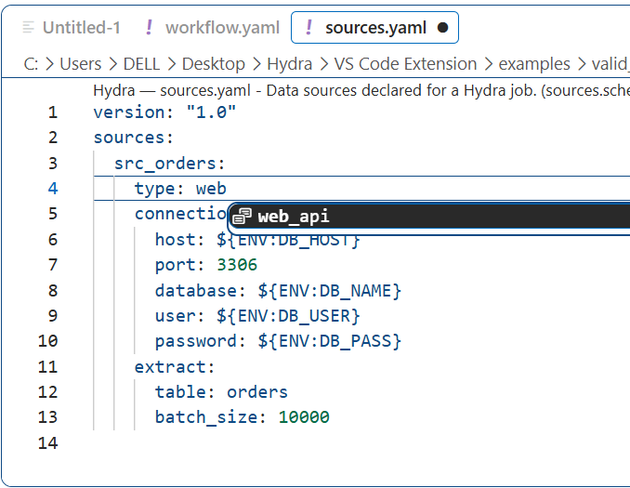This screenshot has width=630, height=488.
Task: Click the text file icon on Untitled-1 tab
Action: click(28, 28)
